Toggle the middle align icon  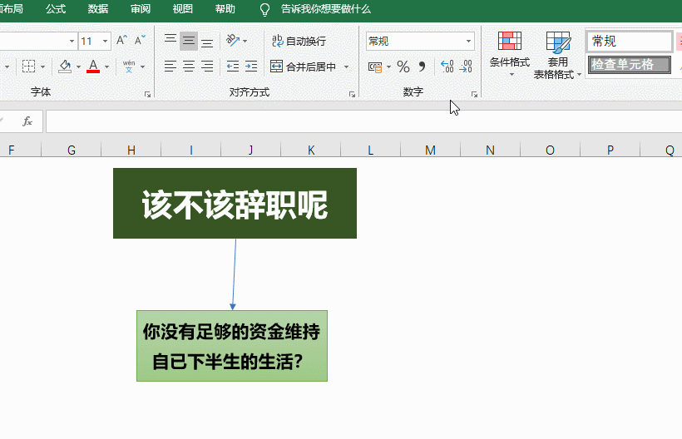click(189, 41)
